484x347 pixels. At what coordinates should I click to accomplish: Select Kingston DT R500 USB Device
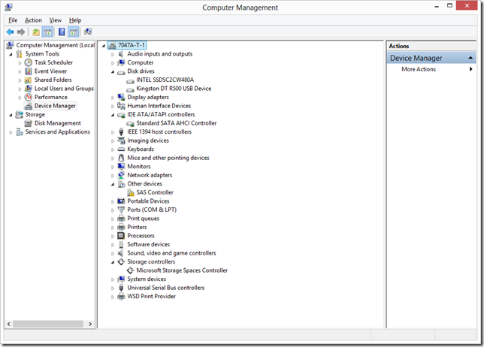174,89
